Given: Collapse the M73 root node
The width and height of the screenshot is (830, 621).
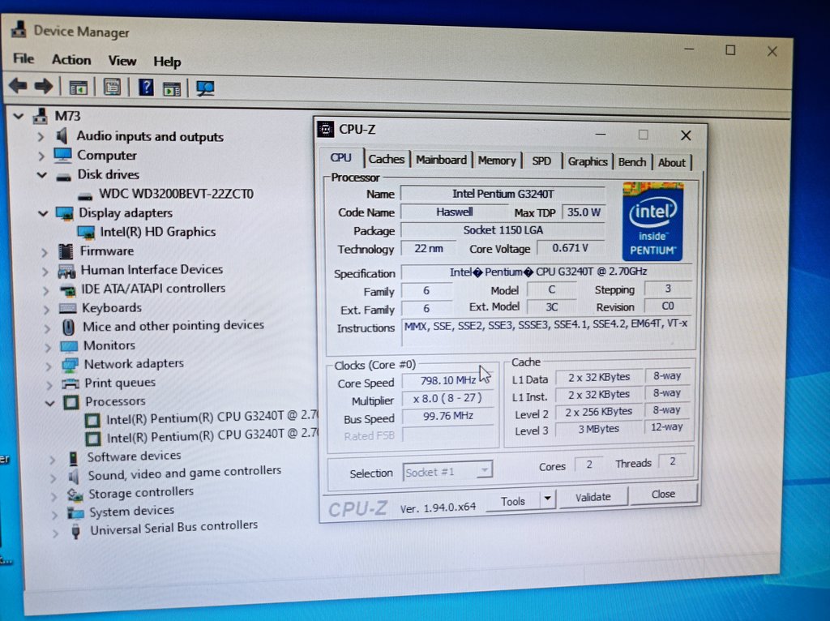Looking at the screenshot, I should click(x=19, y=116).
